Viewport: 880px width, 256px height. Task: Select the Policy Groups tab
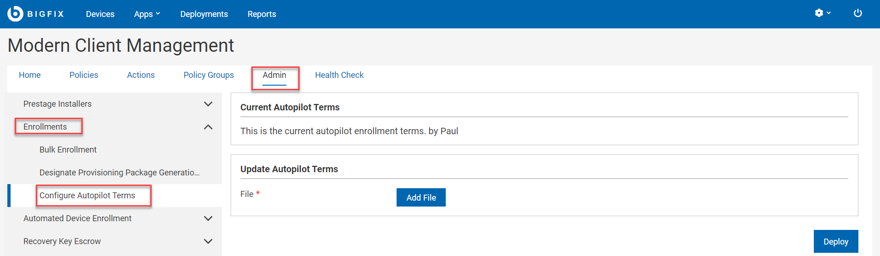coord(209,75)
